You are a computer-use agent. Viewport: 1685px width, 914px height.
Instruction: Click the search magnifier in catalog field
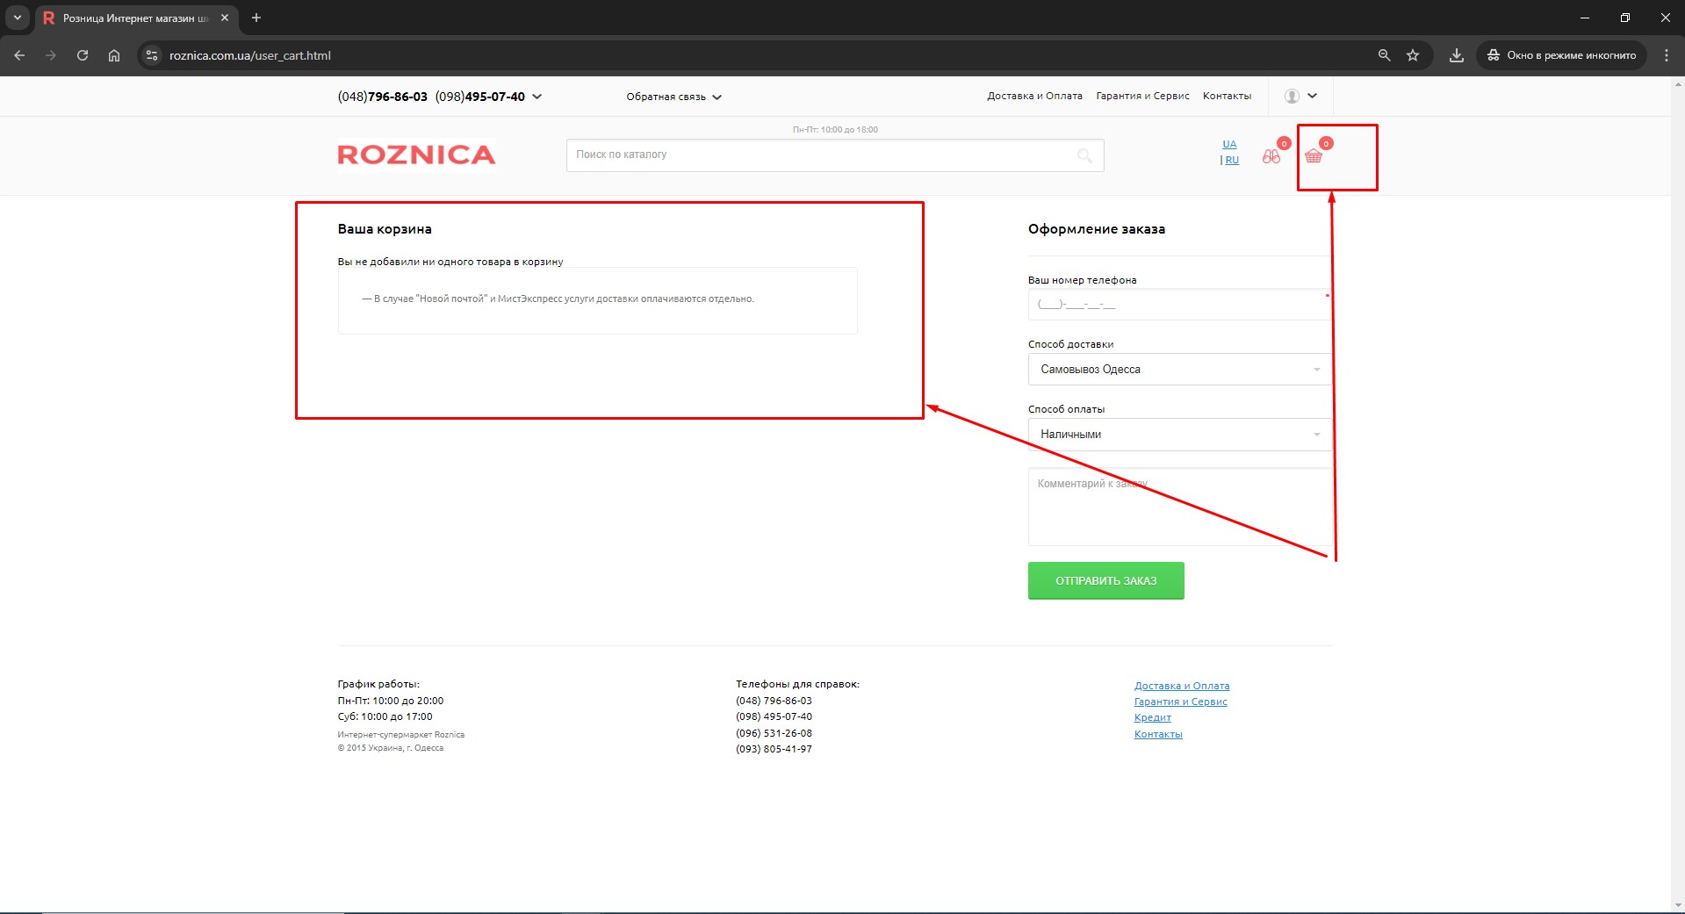point(1084,155)
